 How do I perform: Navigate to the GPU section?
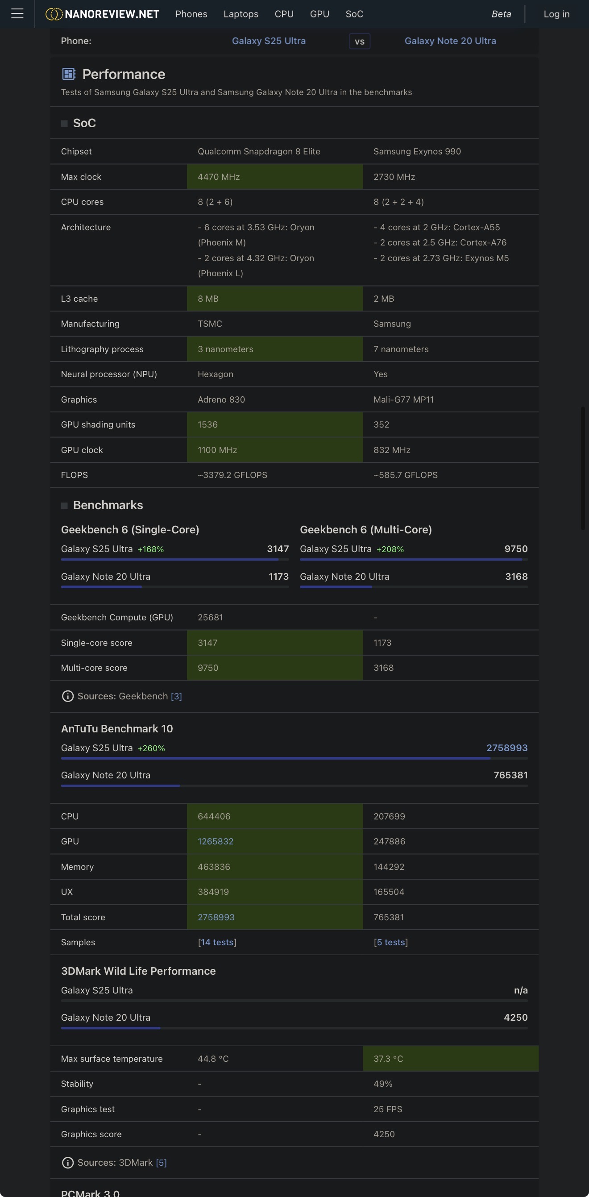(319, 14)
